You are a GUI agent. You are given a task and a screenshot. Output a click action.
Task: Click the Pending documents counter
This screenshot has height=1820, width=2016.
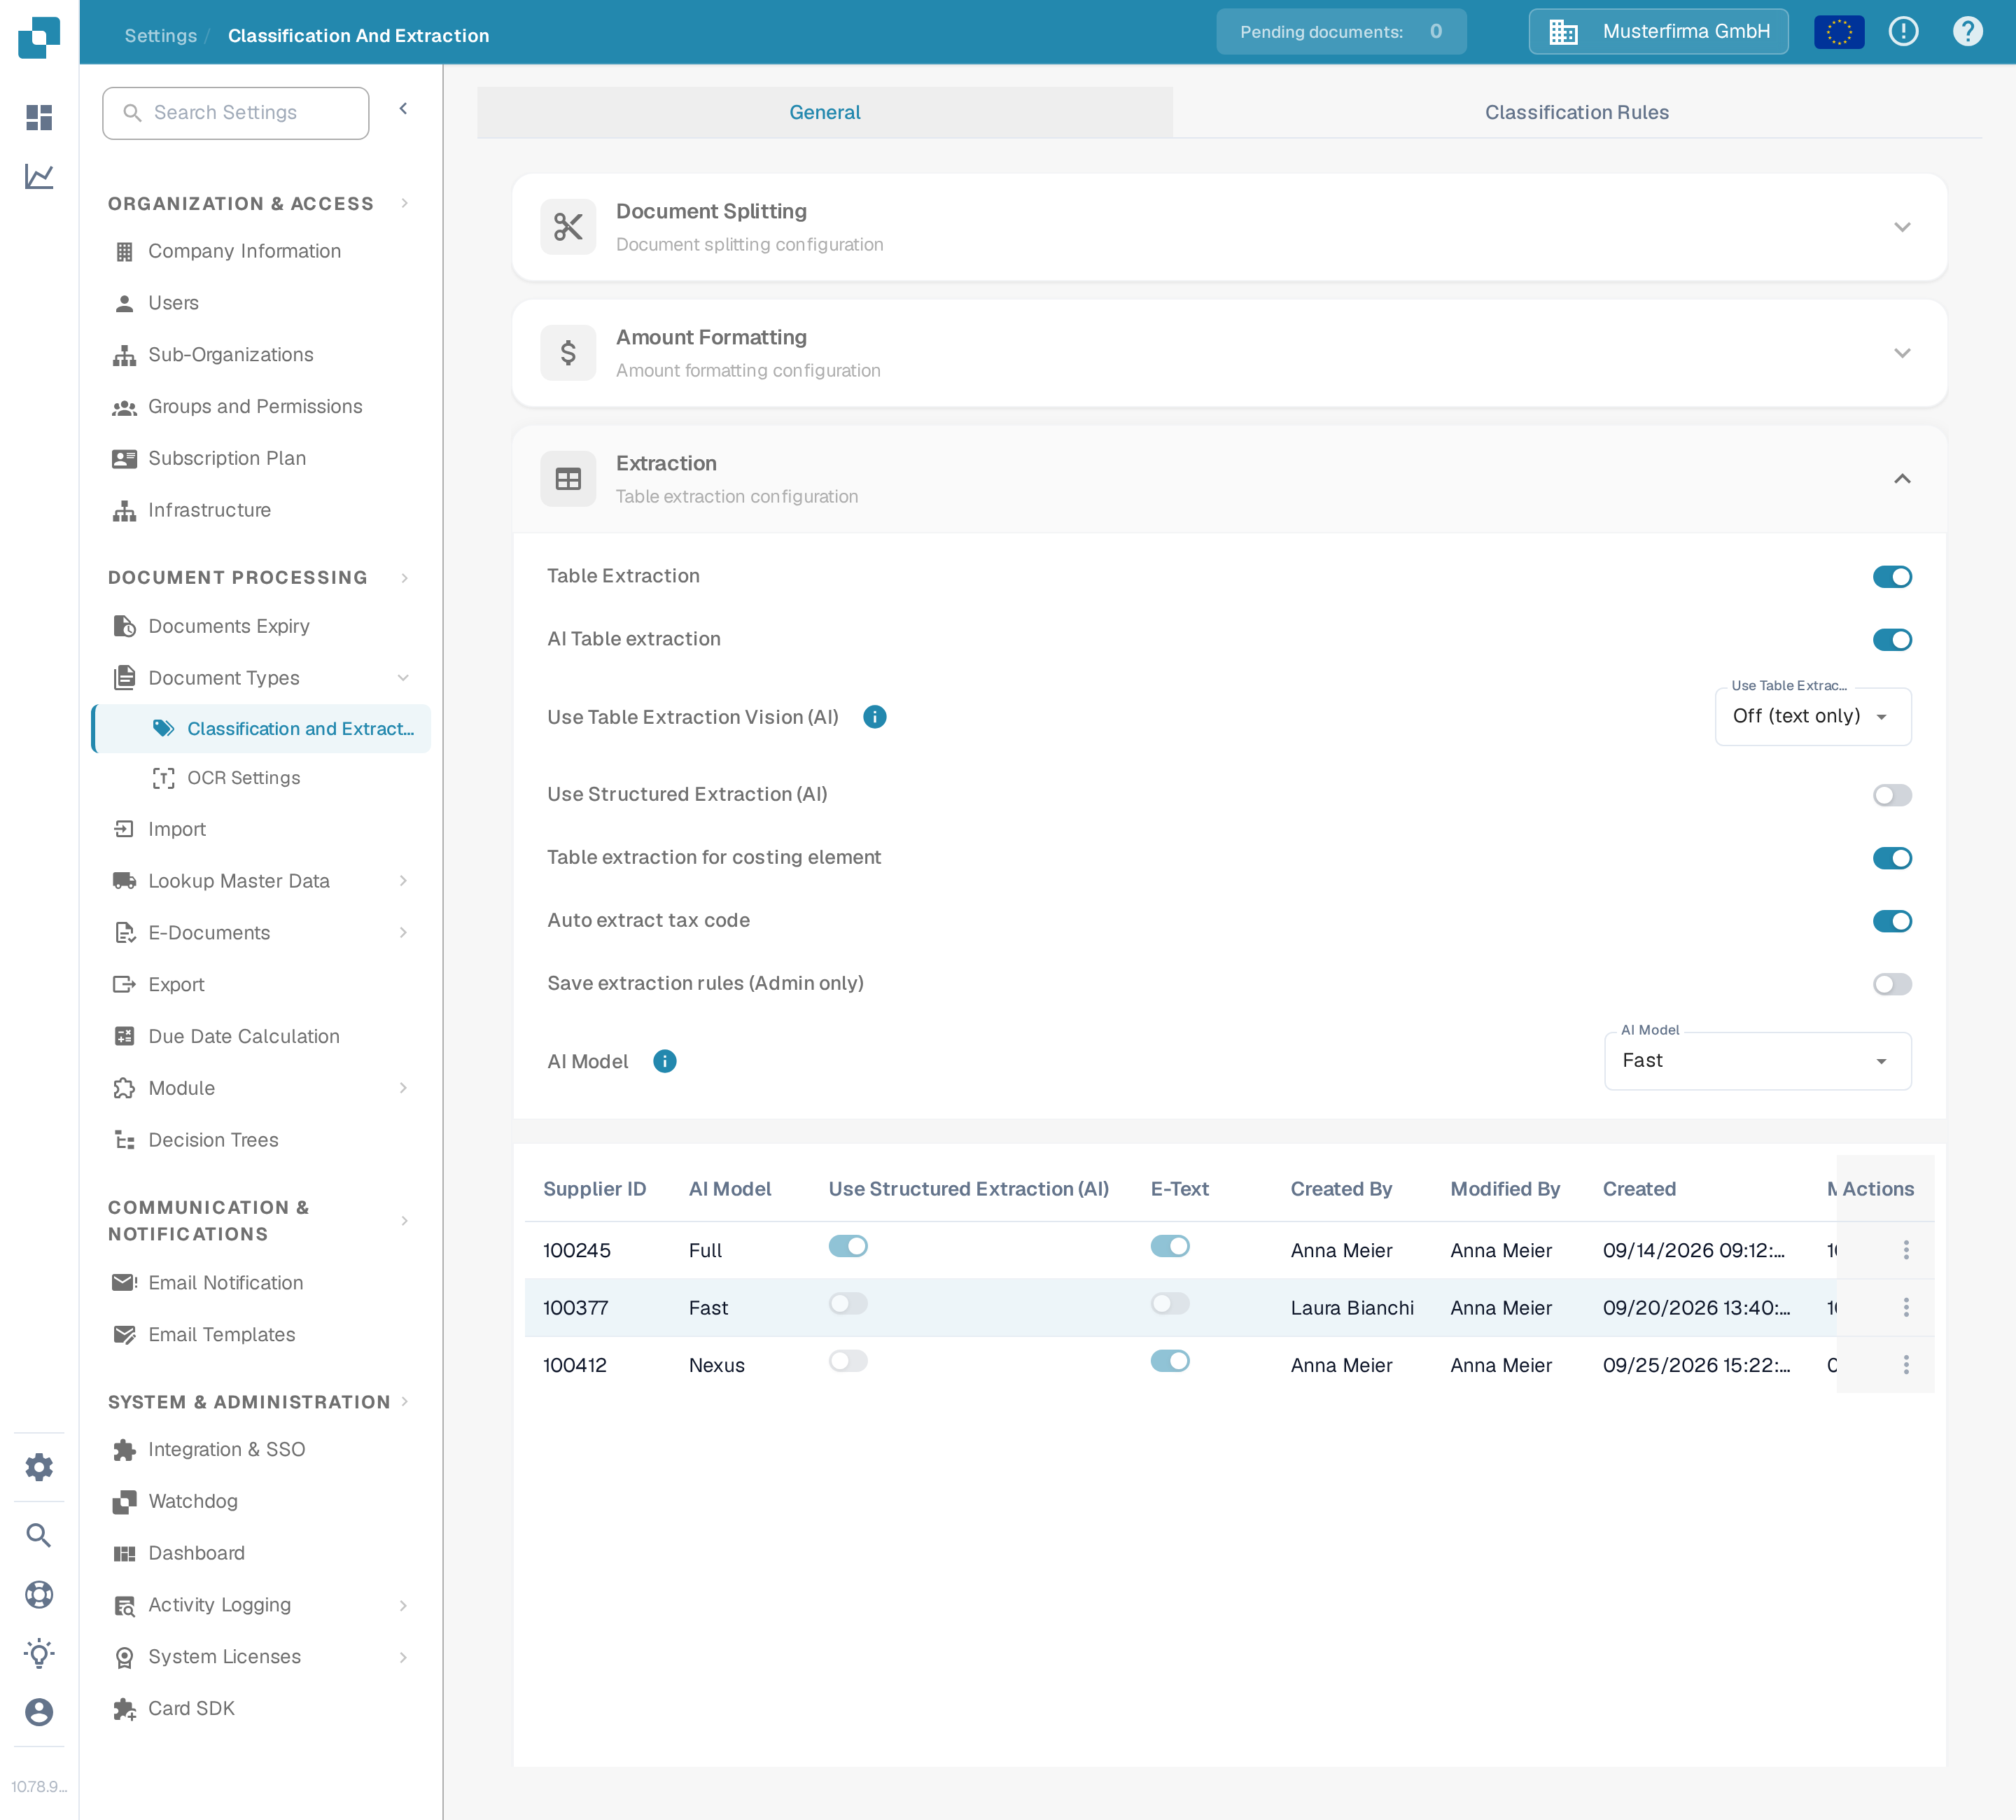point(1341,32)
